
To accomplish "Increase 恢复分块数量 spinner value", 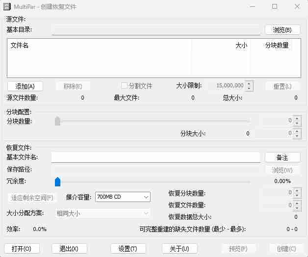I will point(297,190).
